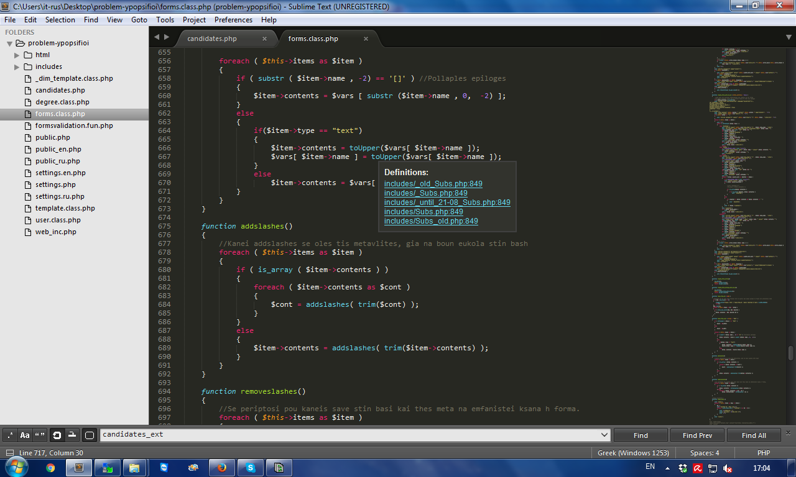Open search history dropdown in find field
The image size is (796, 477).
click(x=604, y=435)
